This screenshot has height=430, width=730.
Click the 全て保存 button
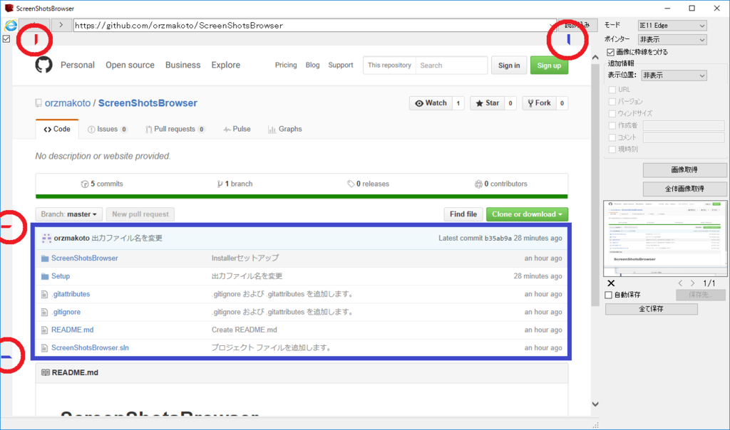(x=652, y=309)
